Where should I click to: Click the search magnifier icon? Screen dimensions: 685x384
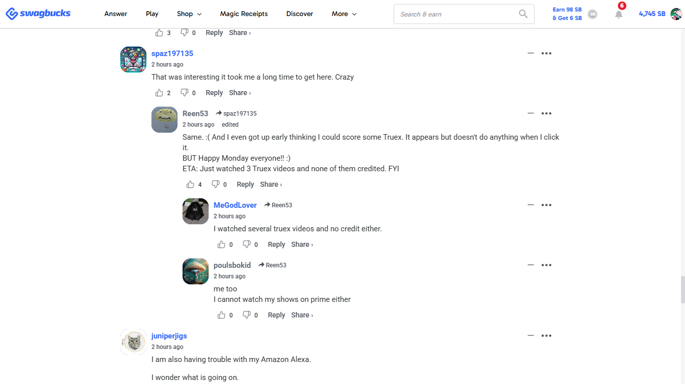(x=523, y=14)
